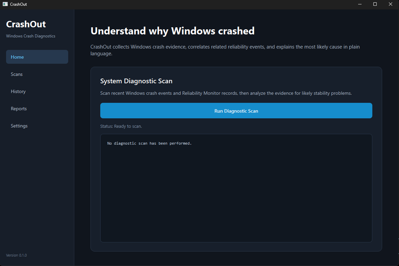Click the CrashOut sidebar logo title
This screenshot has height=266, width=399.
click(x=26, y=24)
